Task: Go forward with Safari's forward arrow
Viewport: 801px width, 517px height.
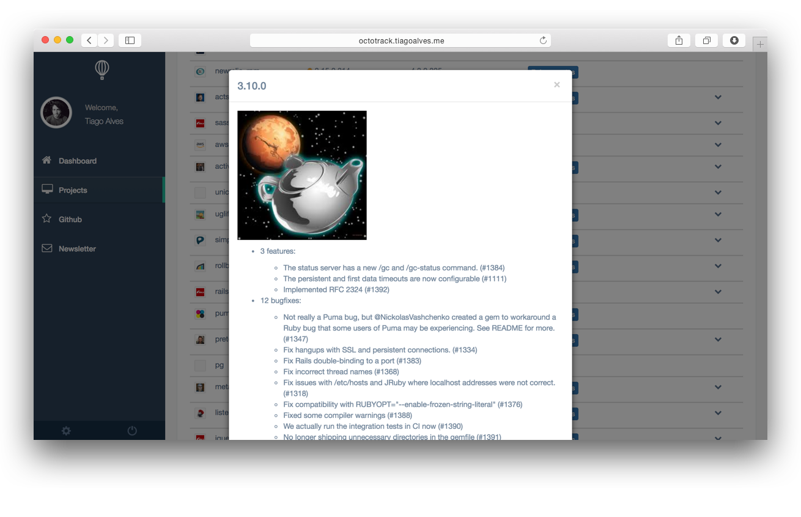Action: click(106, 40)
